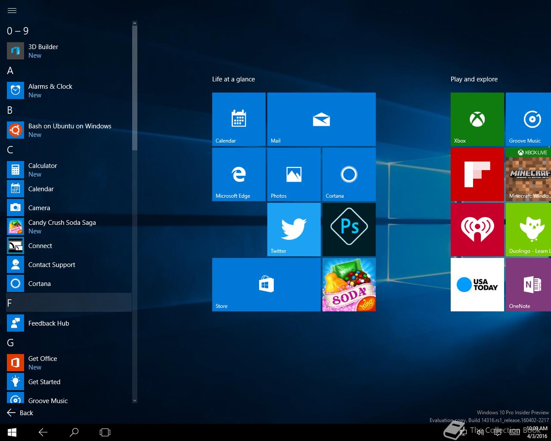Image resolution: width=551 pixels, height=441 pixels.
Task: Open the Photos tile
Action: [x=294, y=174]
